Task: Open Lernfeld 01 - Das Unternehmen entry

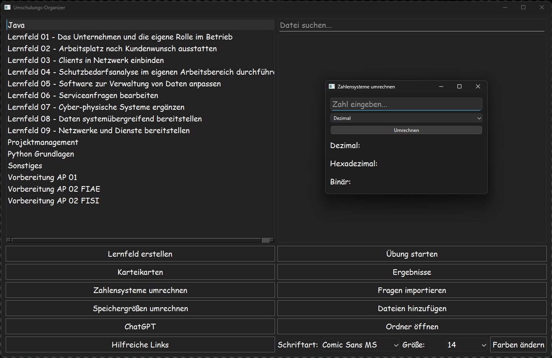Action: (140, 37)
